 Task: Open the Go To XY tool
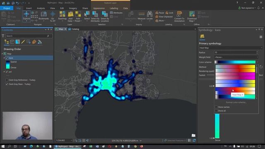point(53,17)
